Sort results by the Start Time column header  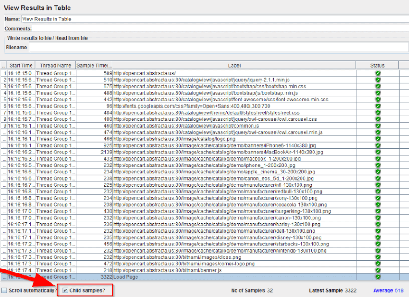click(20, 65)
